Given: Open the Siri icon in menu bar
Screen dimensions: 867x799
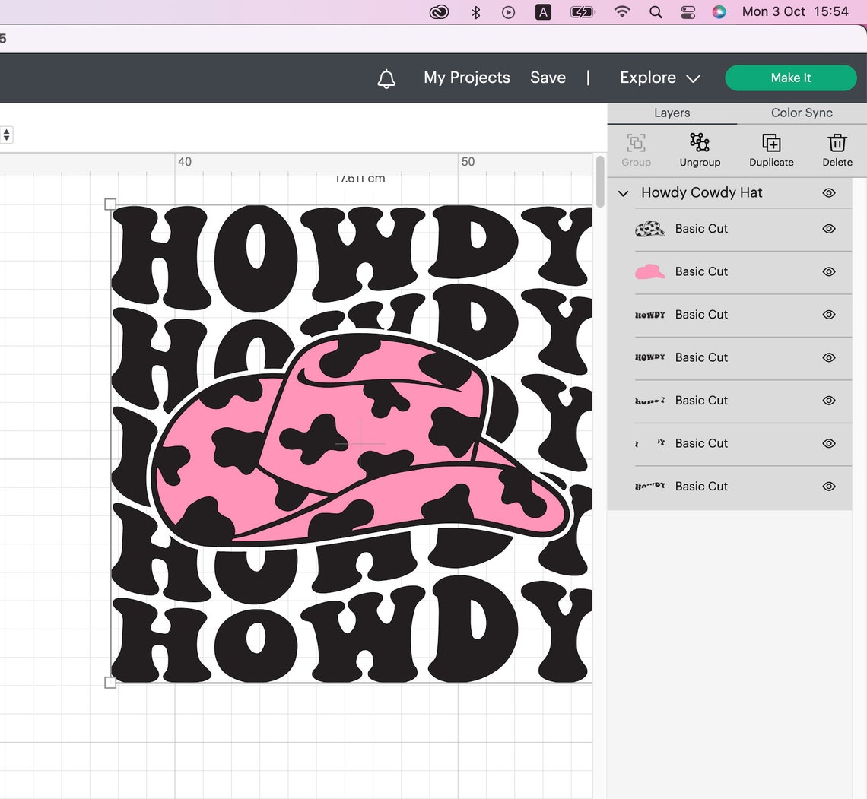Looking at the screenshot, I should click(719, 11).
